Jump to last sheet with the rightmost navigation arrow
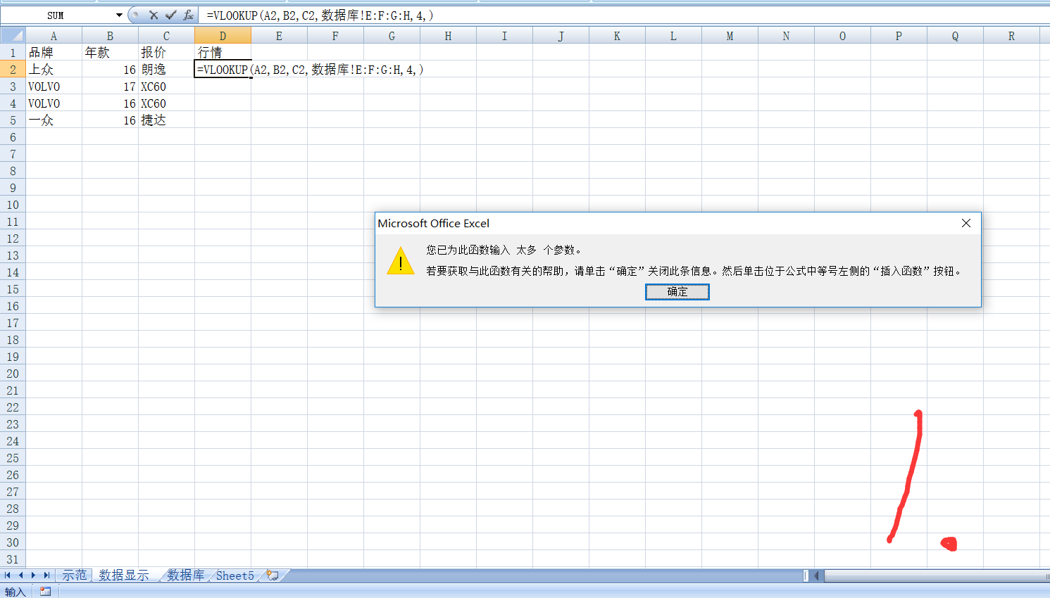 (x=45, y=575)
